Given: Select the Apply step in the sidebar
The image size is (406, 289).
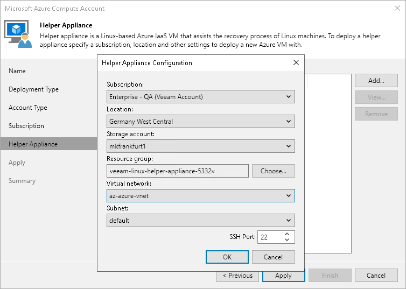Looking at the screenshot, I should click(x=17, y=163).
